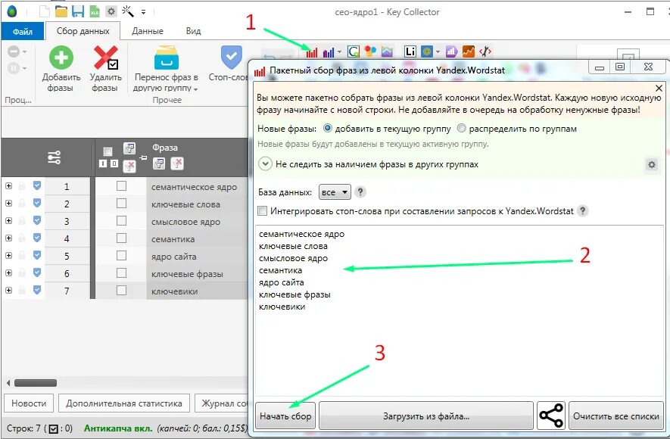This screenshot has width=670, height=439.
Task: Tick checkbox for 'семантика' table row
Action: pos(121,238)
